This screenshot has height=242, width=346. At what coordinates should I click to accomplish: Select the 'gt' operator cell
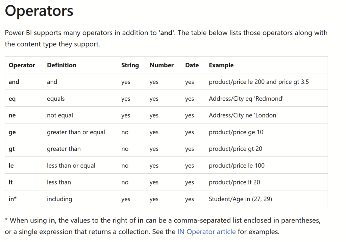(x=12, y=149)
